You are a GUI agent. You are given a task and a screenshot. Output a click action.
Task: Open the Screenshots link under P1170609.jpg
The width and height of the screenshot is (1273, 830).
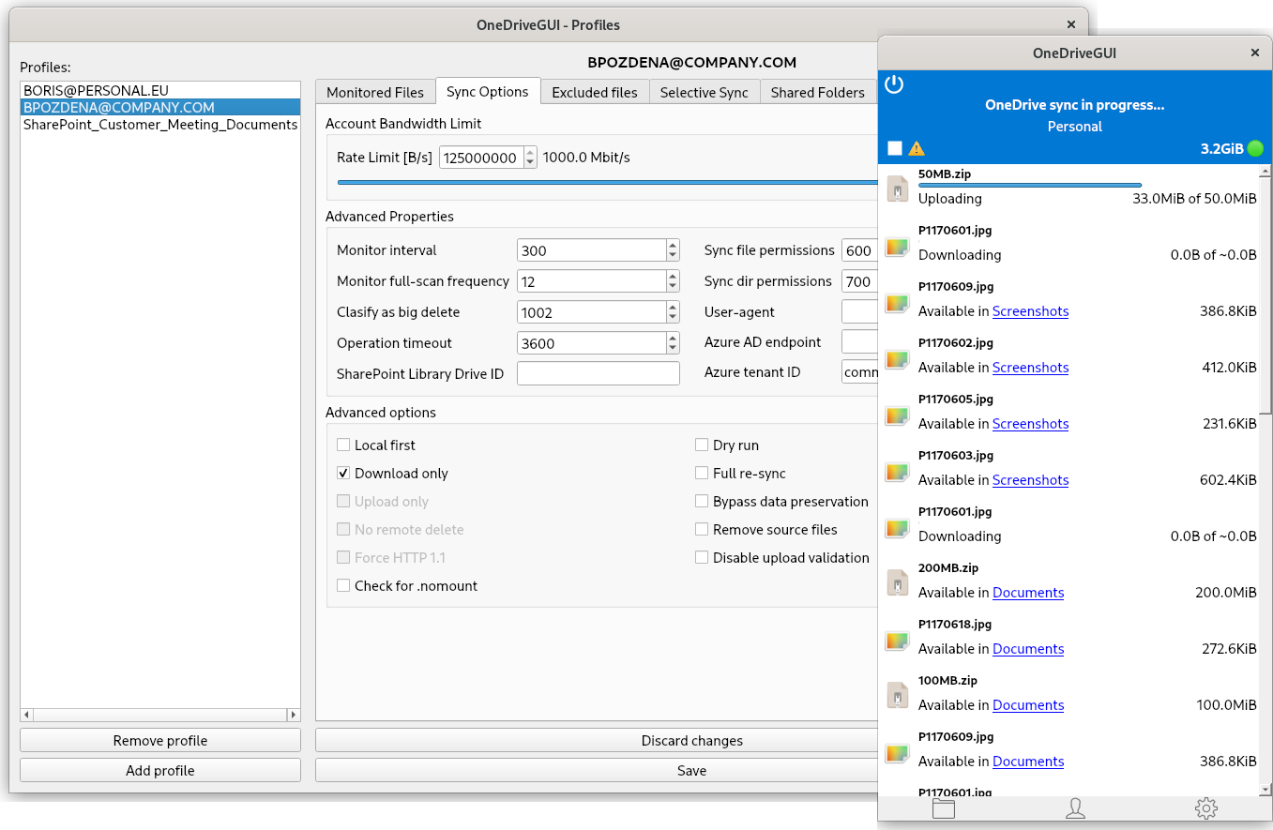[x=1031, y=310]
